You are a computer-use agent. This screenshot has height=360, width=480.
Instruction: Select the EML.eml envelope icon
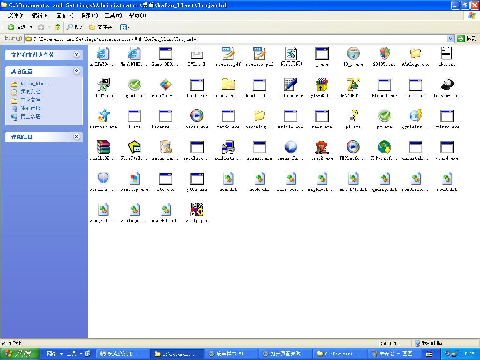197,54
